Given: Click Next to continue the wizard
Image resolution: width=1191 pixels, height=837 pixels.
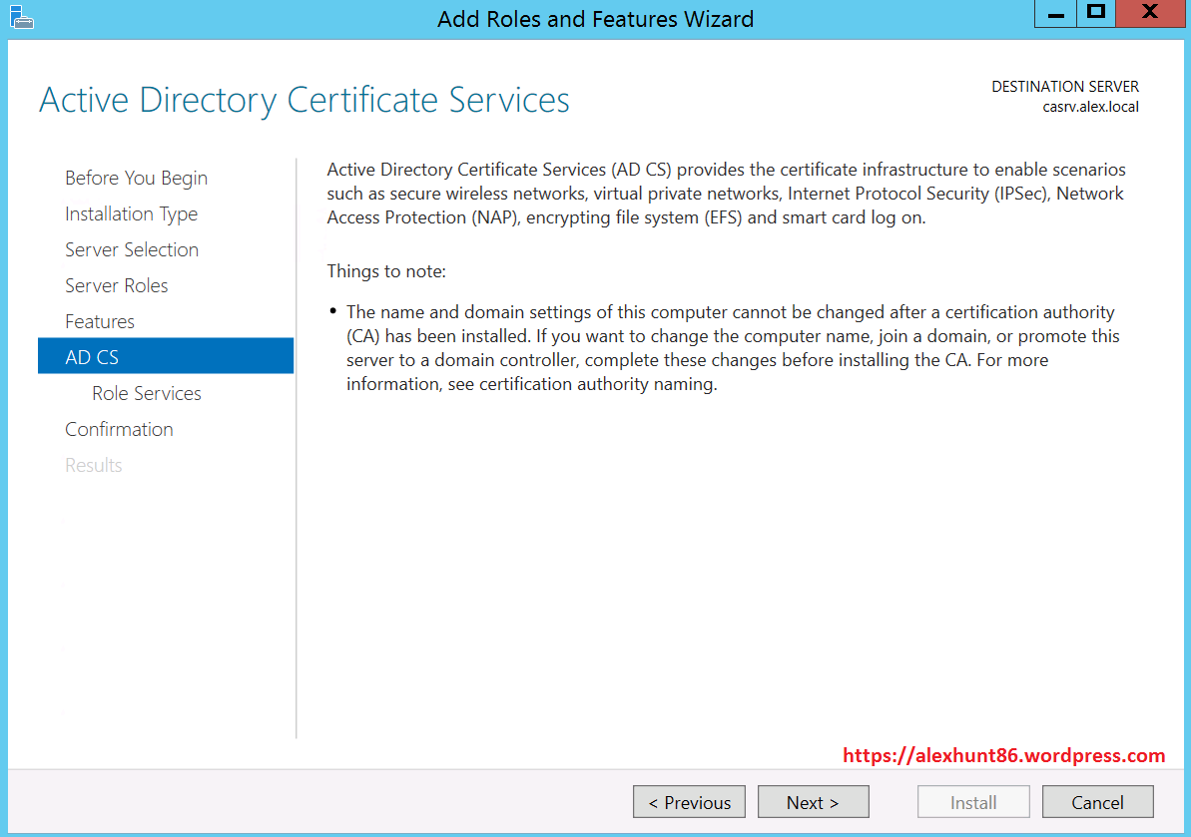Looking at the screenshot, I should [x=813, y=802].
